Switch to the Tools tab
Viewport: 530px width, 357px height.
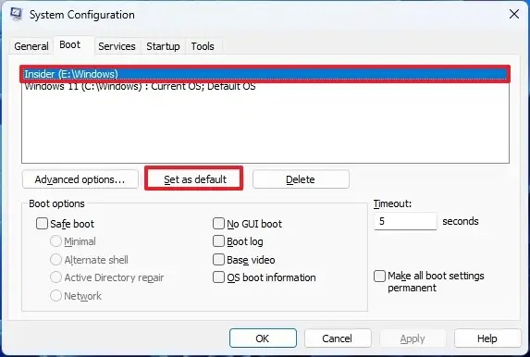203,46
